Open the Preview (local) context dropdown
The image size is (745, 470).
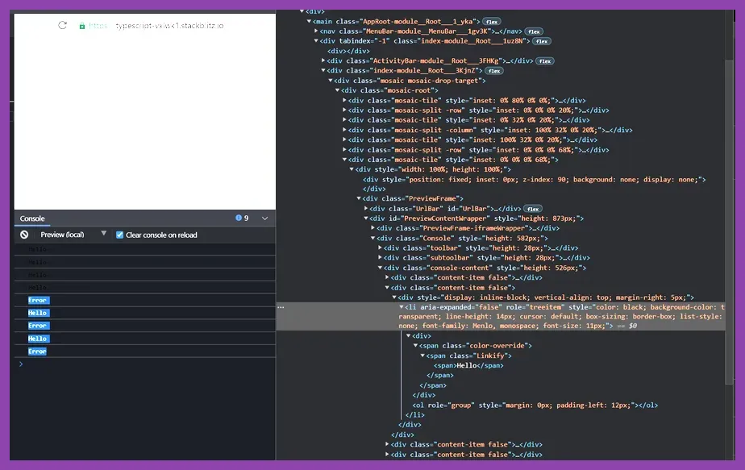click(73, 235)
